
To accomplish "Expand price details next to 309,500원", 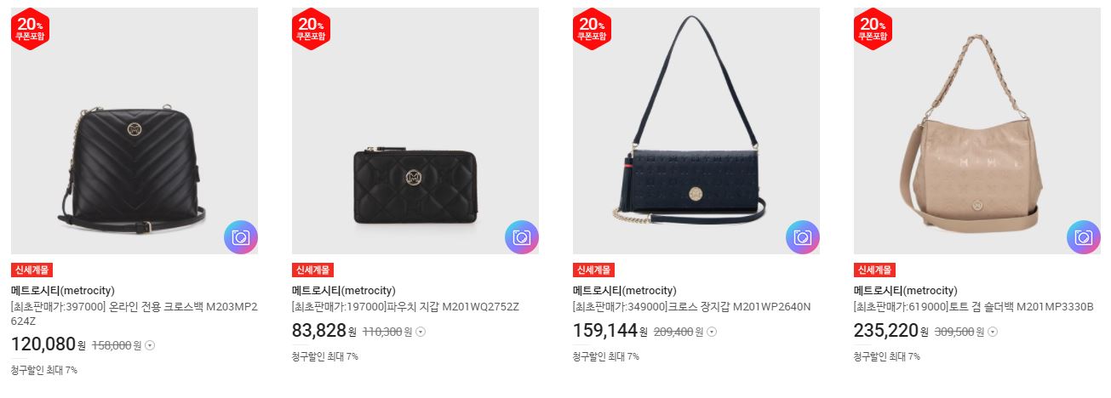I will click(x=993, y=332).
